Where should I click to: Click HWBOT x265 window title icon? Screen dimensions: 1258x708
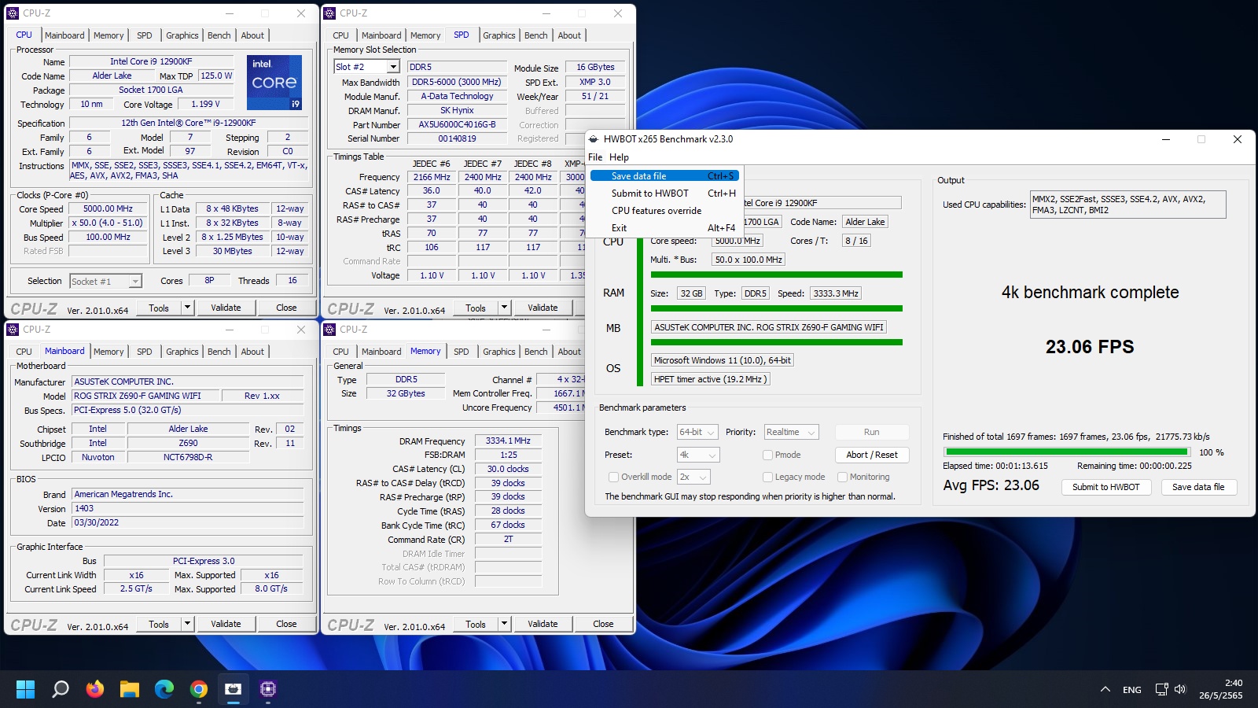tap(594, 139)
